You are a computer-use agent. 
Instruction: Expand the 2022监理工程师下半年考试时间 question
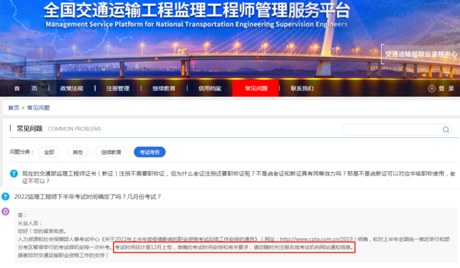(x=88, y=197)
